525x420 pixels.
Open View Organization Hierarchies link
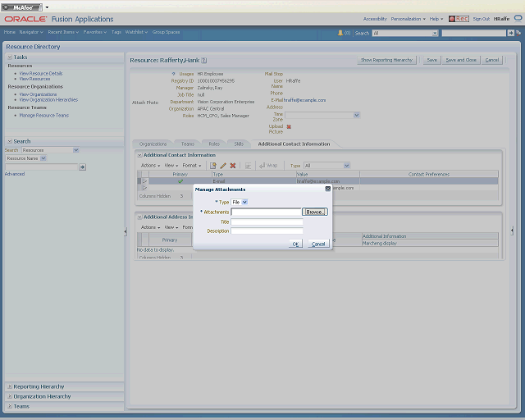click(48, 100)
